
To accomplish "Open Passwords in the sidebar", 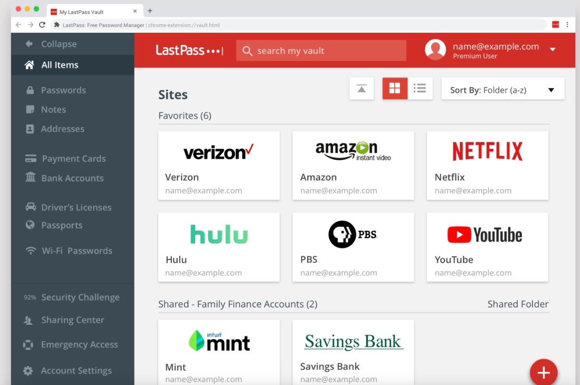I will pos(63,90).
